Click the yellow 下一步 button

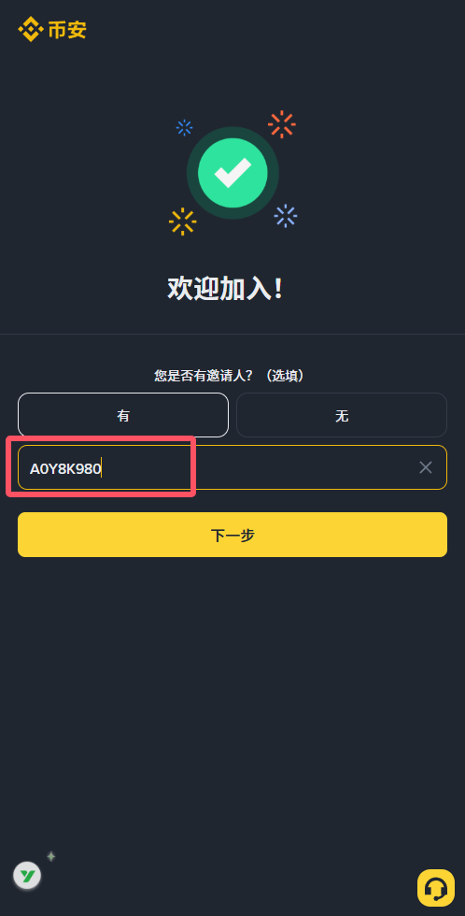[x=232, y=535]
